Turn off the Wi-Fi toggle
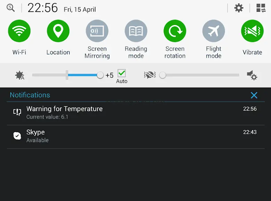The image size is (271, 201). click(x=19, y=31)
